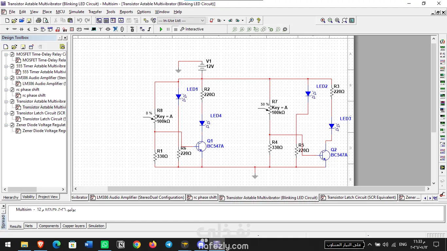Select the Project View tab
This screenshot has height=251, width=447.
click(48, 197)
